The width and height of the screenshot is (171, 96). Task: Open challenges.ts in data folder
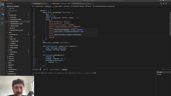[14, 35]
